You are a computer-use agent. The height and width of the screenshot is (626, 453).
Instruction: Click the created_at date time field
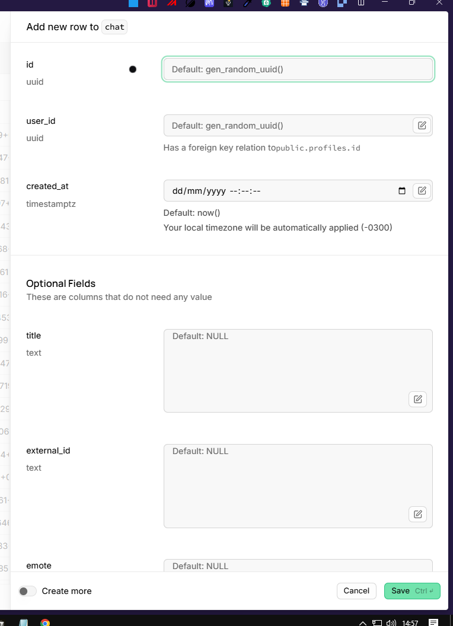(x=280, y=191)
